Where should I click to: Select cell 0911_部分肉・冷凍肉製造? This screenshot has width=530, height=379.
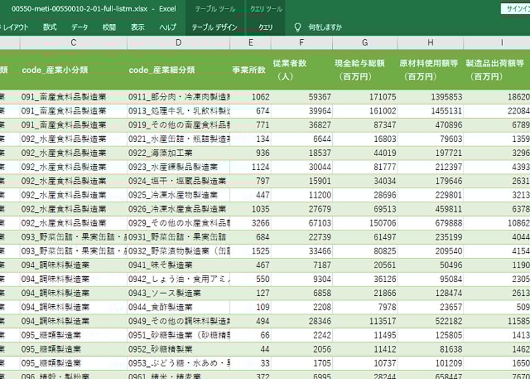(178, 97)
